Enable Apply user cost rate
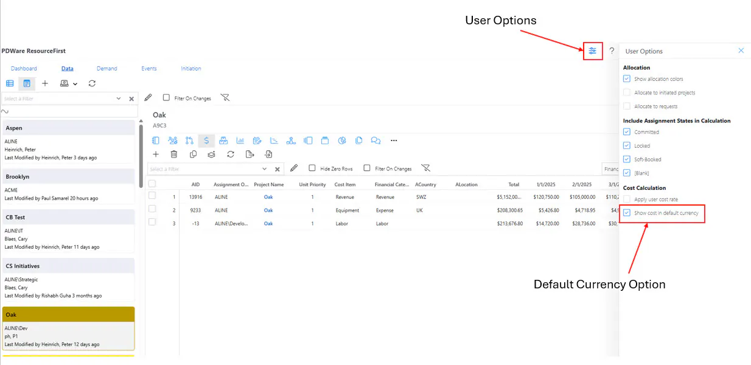 click(627, 200)
